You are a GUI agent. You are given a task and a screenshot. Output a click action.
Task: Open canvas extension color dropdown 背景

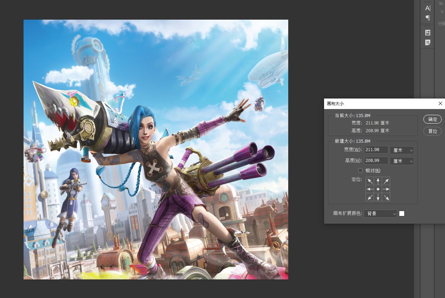coord(380,214)
